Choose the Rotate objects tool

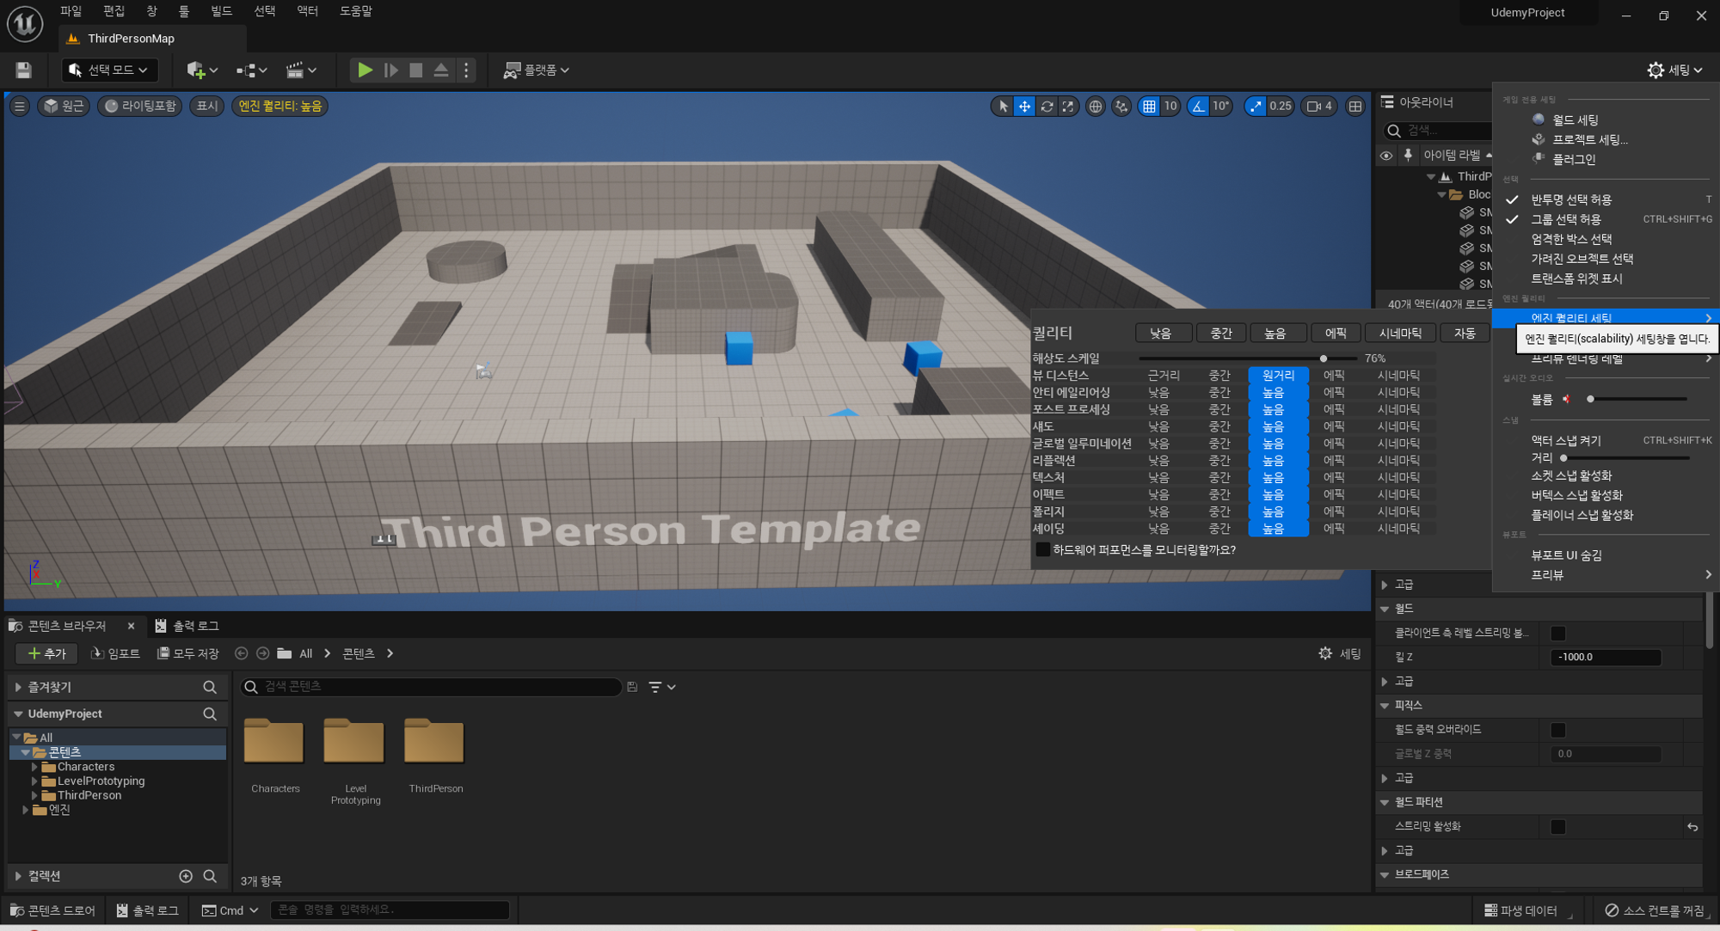[1047, 106]
